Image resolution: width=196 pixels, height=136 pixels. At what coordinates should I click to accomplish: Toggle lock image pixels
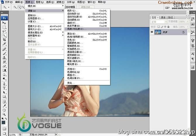[162, 27]
